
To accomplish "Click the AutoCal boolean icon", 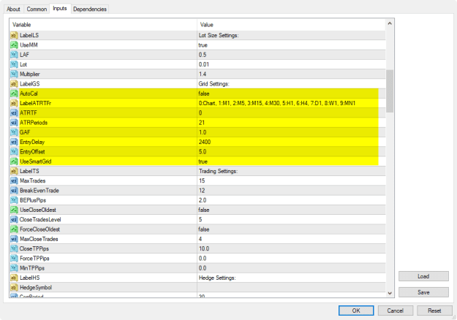I will 14,94.
